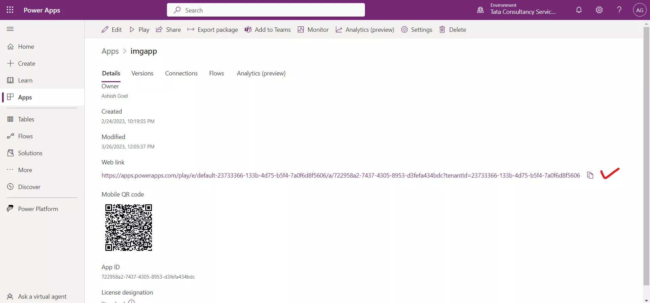Collapse the left navigation hamburger menu

(x=10, y=29)
